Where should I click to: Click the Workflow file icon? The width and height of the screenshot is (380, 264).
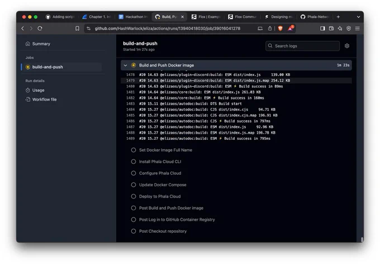point(28,100)
